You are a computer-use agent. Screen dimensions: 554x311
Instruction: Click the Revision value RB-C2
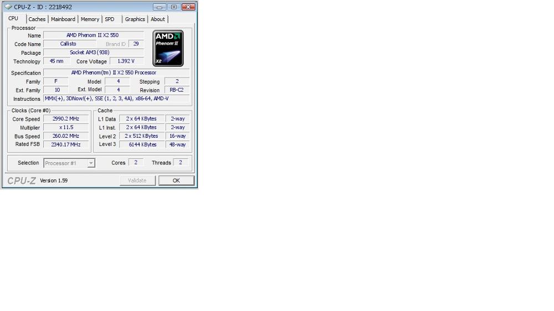(x=177, y=90)
